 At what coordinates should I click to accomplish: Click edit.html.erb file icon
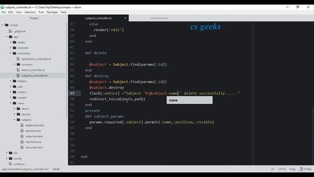[x=22, y=131]
